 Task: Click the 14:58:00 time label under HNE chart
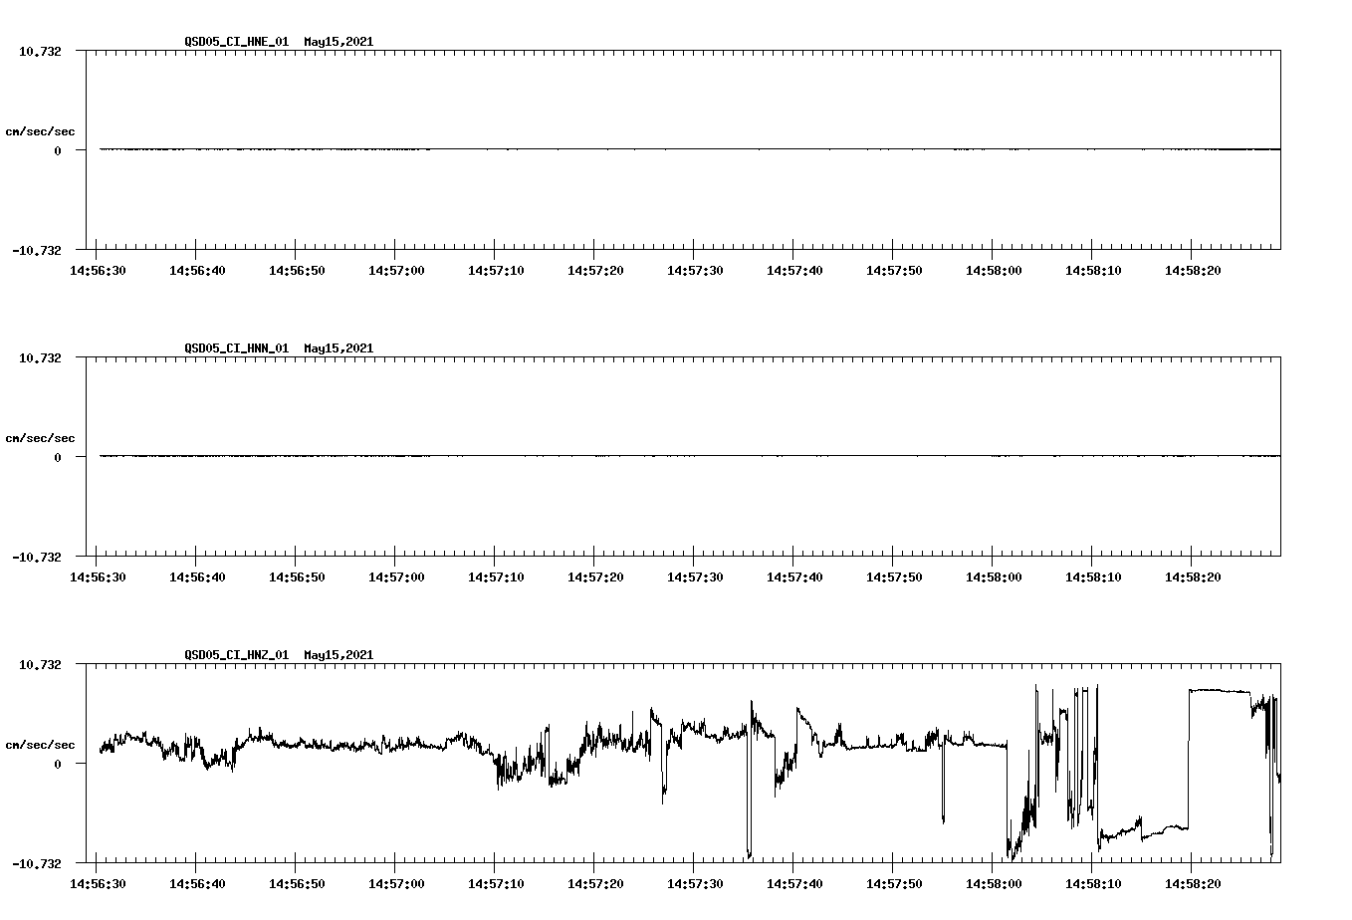coord(993,270)
